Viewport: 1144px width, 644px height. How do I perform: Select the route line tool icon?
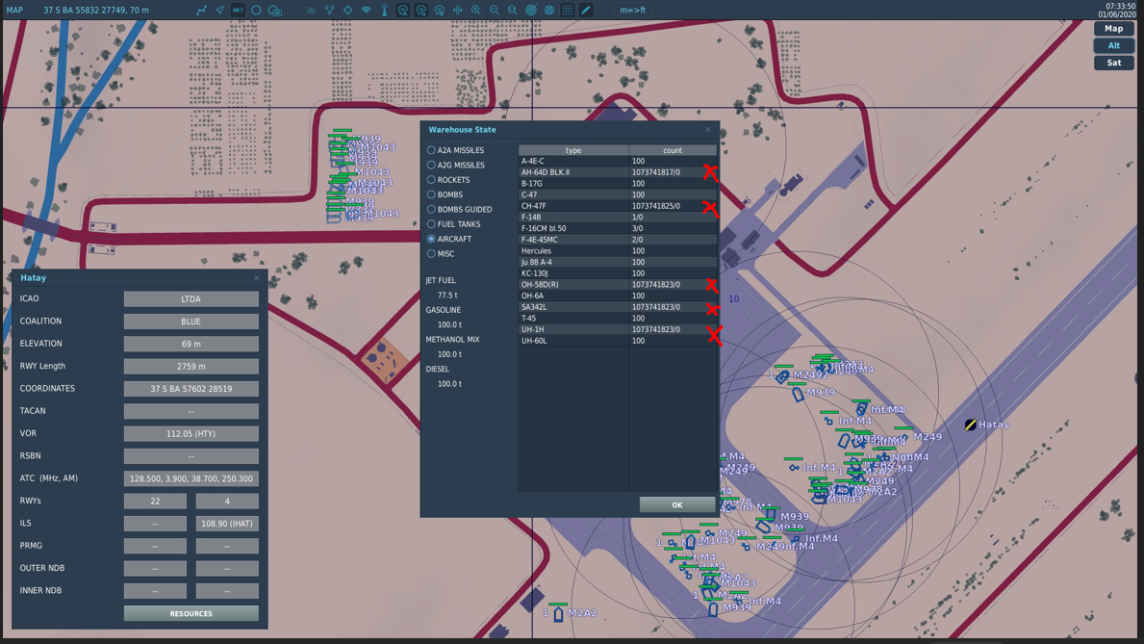(x=201, y=11)
